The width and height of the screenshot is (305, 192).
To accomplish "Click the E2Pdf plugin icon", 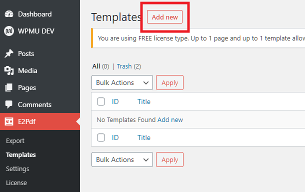I will tap(9, 121).
